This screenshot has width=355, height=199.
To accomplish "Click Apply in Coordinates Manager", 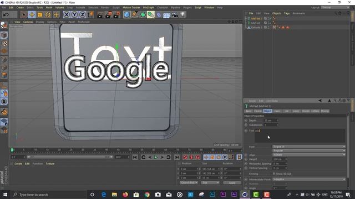I will coord(232,183).
